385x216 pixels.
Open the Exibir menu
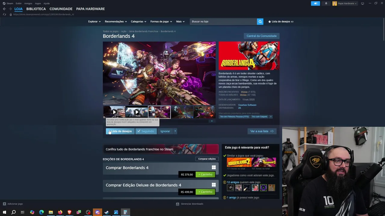[x=19, y=3]
